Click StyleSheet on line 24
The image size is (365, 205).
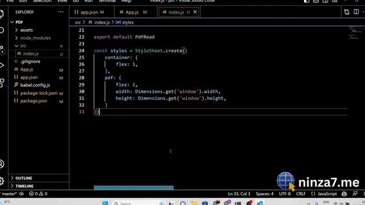tap(149, 51)
